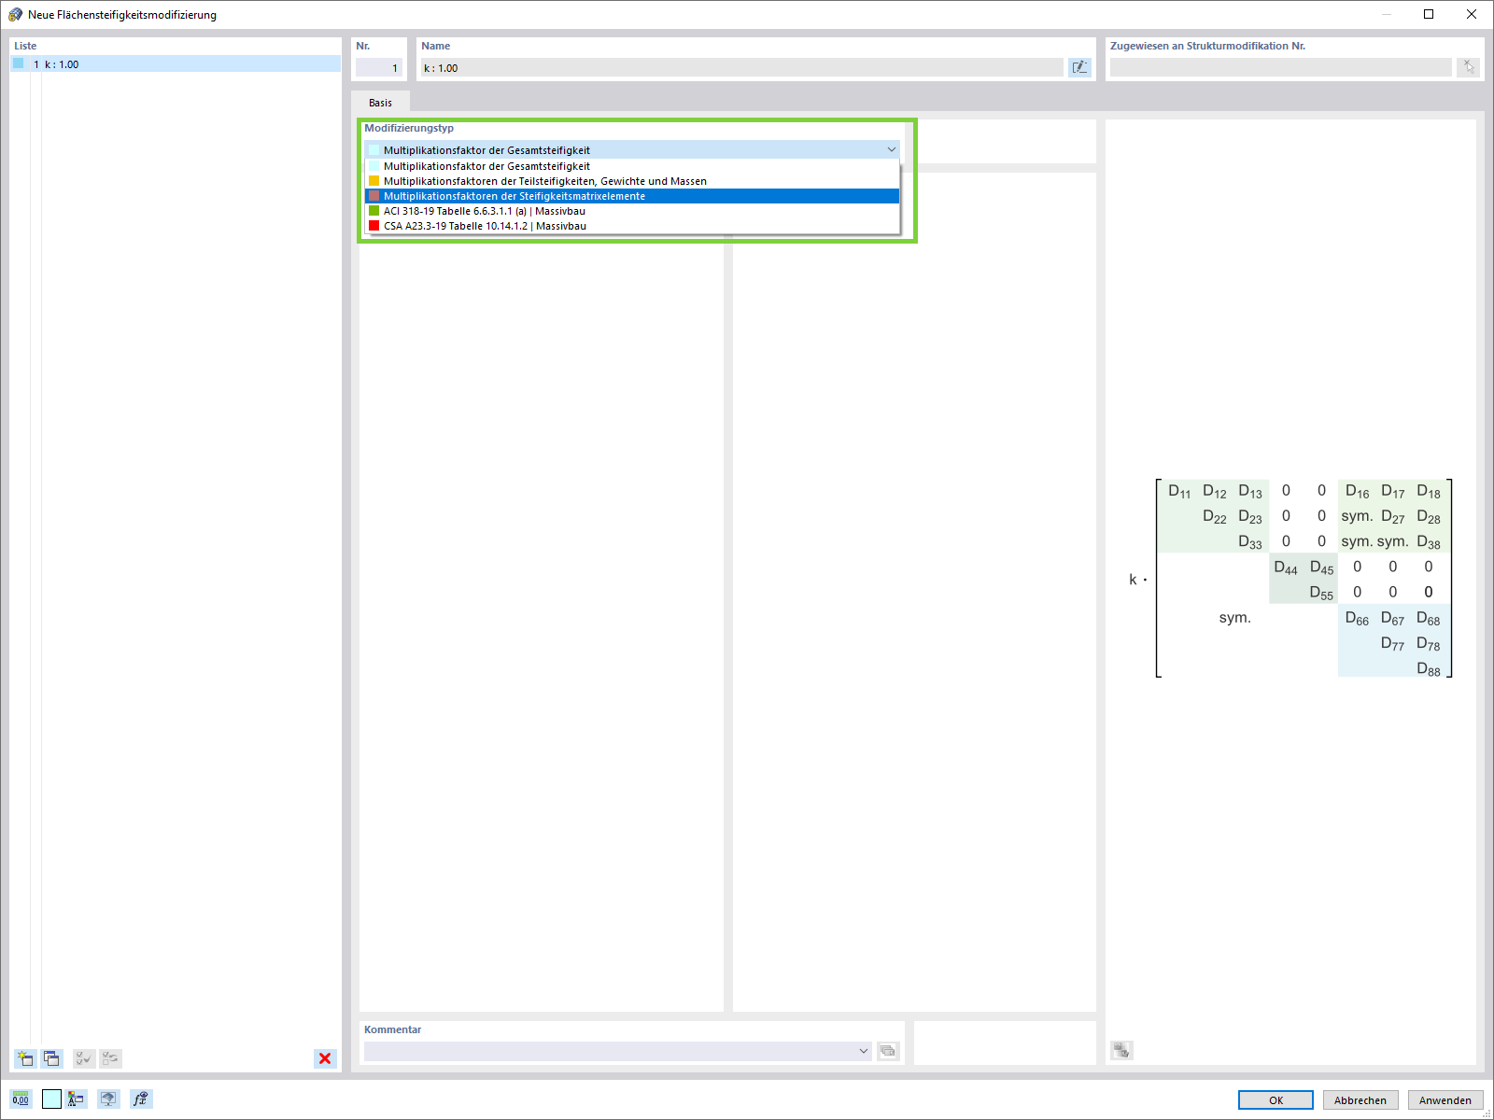The image size is (1494, 1120).
Task: Delete the selected item with the red X
Action: click(325, 1058)
